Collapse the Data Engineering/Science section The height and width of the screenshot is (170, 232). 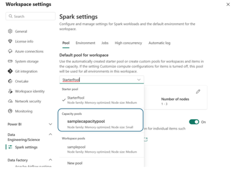(50, 135)
